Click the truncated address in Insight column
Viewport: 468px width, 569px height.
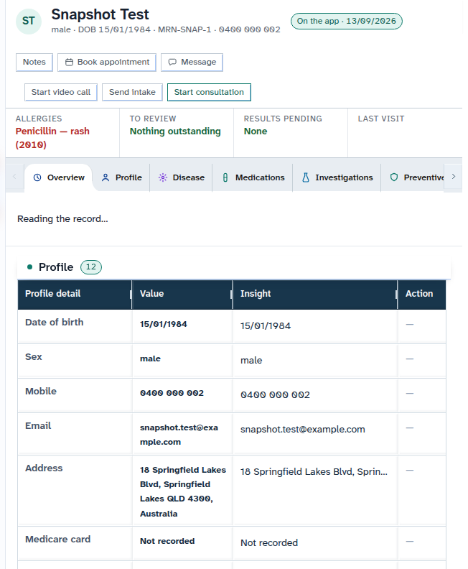pos(314,472)
